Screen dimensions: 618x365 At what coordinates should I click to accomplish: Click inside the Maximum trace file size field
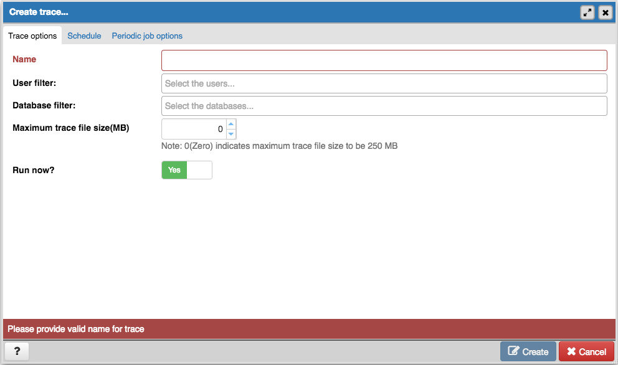[194, 130]
